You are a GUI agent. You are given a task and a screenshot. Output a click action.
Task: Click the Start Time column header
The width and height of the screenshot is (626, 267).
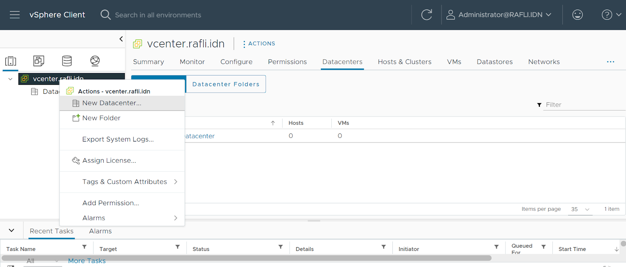pos(572,249)
